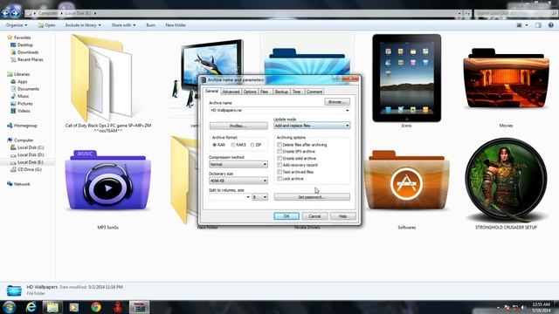Click the Split to volumes size field
Image resolution: width=559 pixels, height=314 pixels.
coord(230,197)
